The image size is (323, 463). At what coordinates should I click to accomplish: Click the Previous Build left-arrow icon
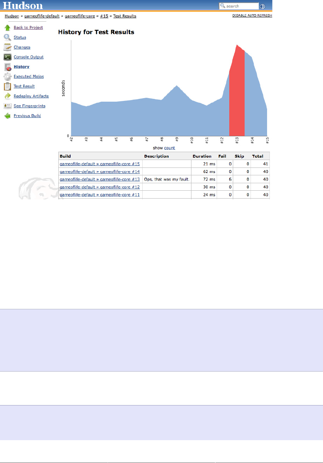click(x=7, y=116)
